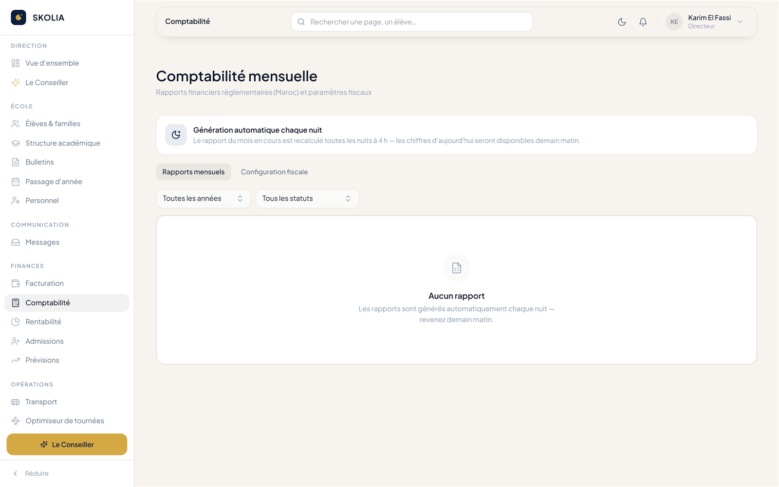The image size is (779, 487).
Task: Click the Messages inbox icon
Action: click(x=16, y=243)
